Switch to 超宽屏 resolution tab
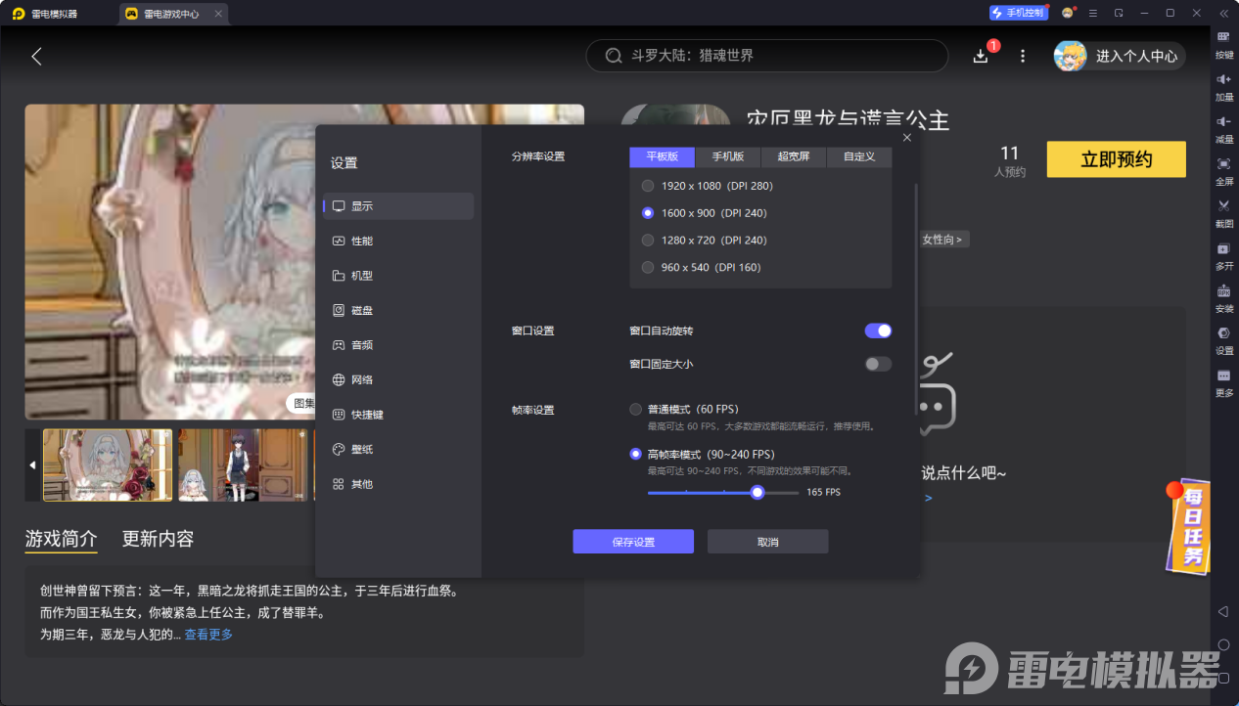Viewport: 1239px width, 706px height. pyautogui.click(x=794, y=156)
